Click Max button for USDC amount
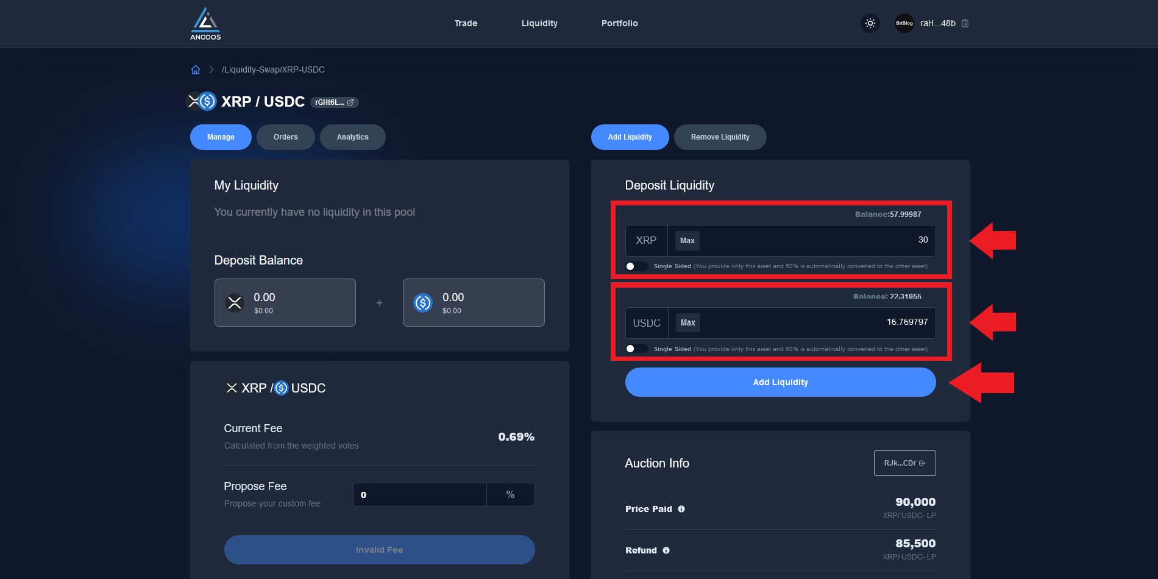Viewport: 1158px width, 579px height. tap(687, 323)
